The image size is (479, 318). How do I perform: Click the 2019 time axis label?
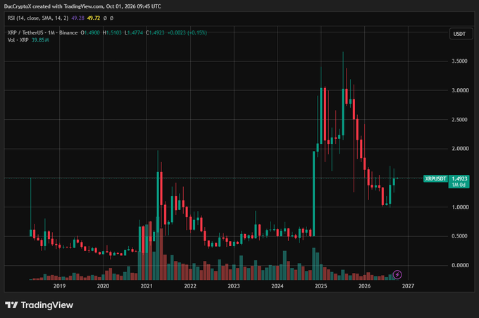[59, 286]
